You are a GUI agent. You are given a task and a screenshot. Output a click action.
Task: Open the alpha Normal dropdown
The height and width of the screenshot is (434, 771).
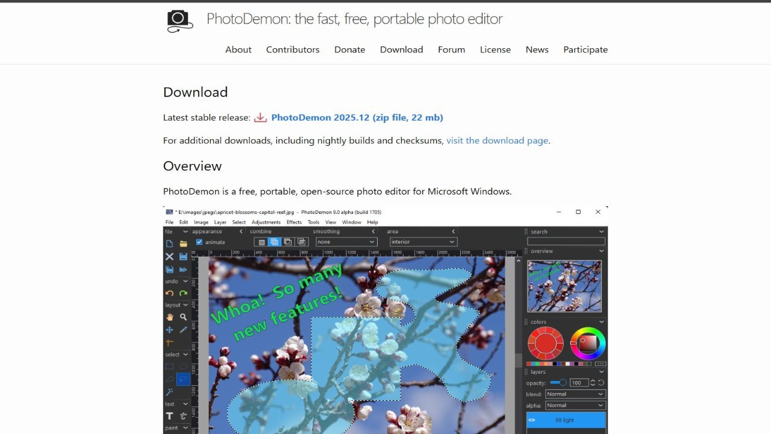[x=575, y=405]
